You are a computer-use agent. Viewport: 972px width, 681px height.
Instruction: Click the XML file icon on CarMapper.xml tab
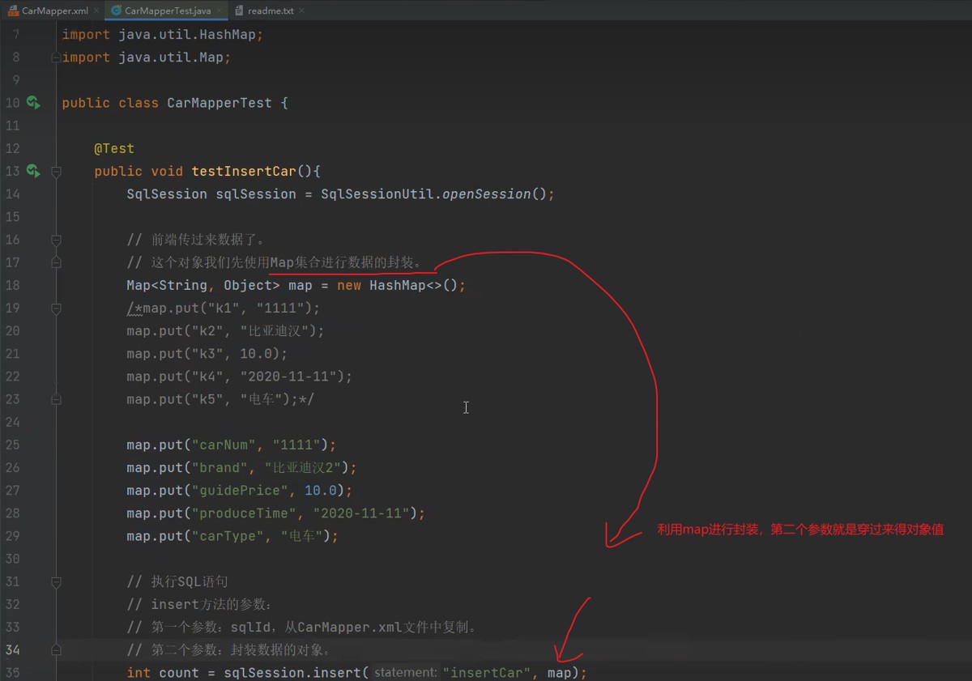point(14,11)
